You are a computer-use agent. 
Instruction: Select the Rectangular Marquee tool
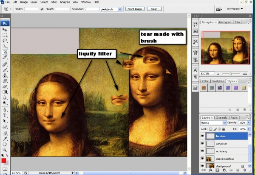pos(5,35)
